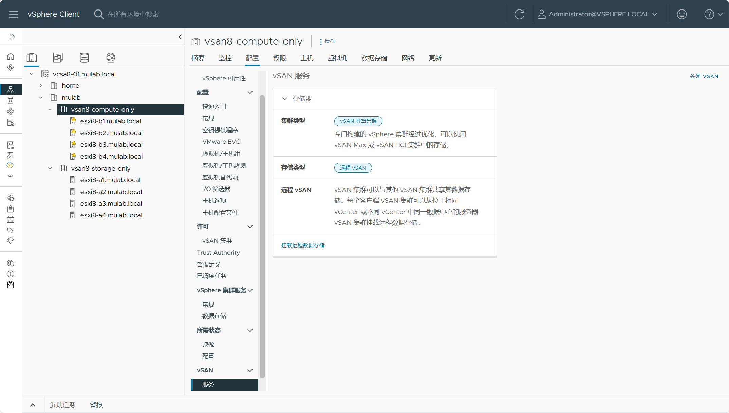Expand the bottom tasks panel chevron

[x=33, y=405]
